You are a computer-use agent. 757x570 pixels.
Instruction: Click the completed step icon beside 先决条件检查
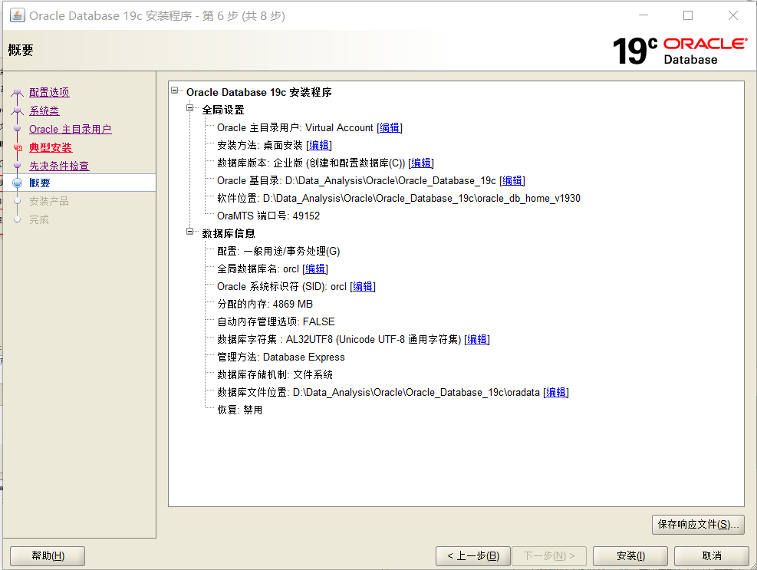[x=17, y=165]
